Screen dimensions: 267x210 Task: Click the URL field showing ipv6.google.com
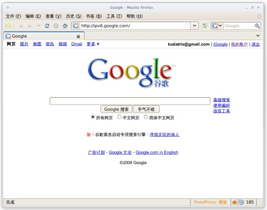tap(131, 26)
